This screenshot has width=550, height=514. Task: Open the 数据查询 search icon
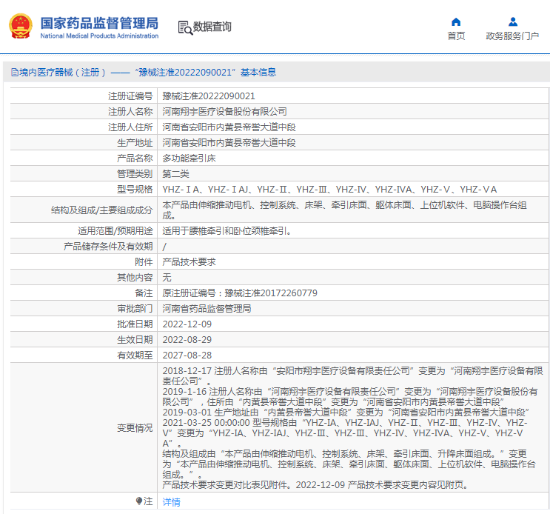[185, 27]
